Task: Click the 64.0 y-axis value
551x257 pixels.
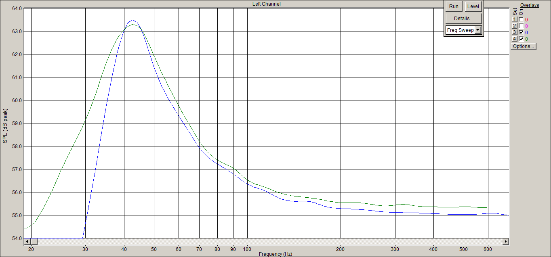Action: (17, 8)
